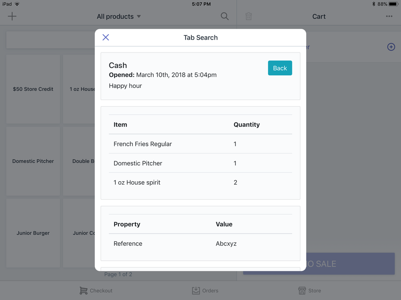This screenshot has width=401, height=300.
Task: Tap the Back button in Cash tab
Action: [280, 68]
